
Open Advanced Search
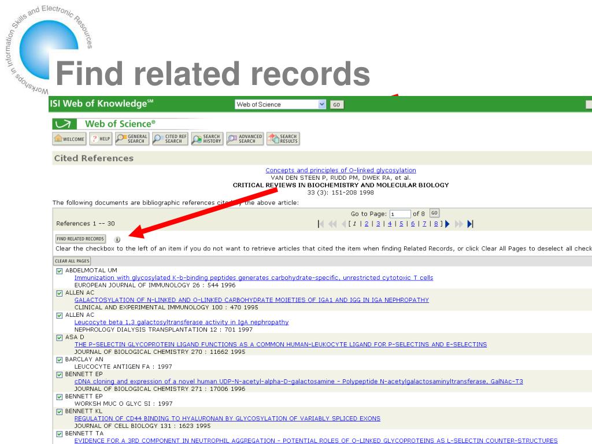coord(245,139)
